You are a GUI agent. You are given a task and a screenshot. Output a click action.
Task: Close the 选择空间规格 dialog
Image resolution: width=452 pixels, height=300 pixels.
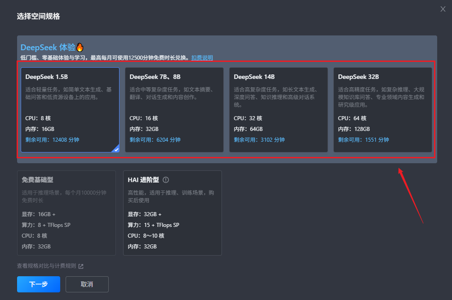[443, 9]
